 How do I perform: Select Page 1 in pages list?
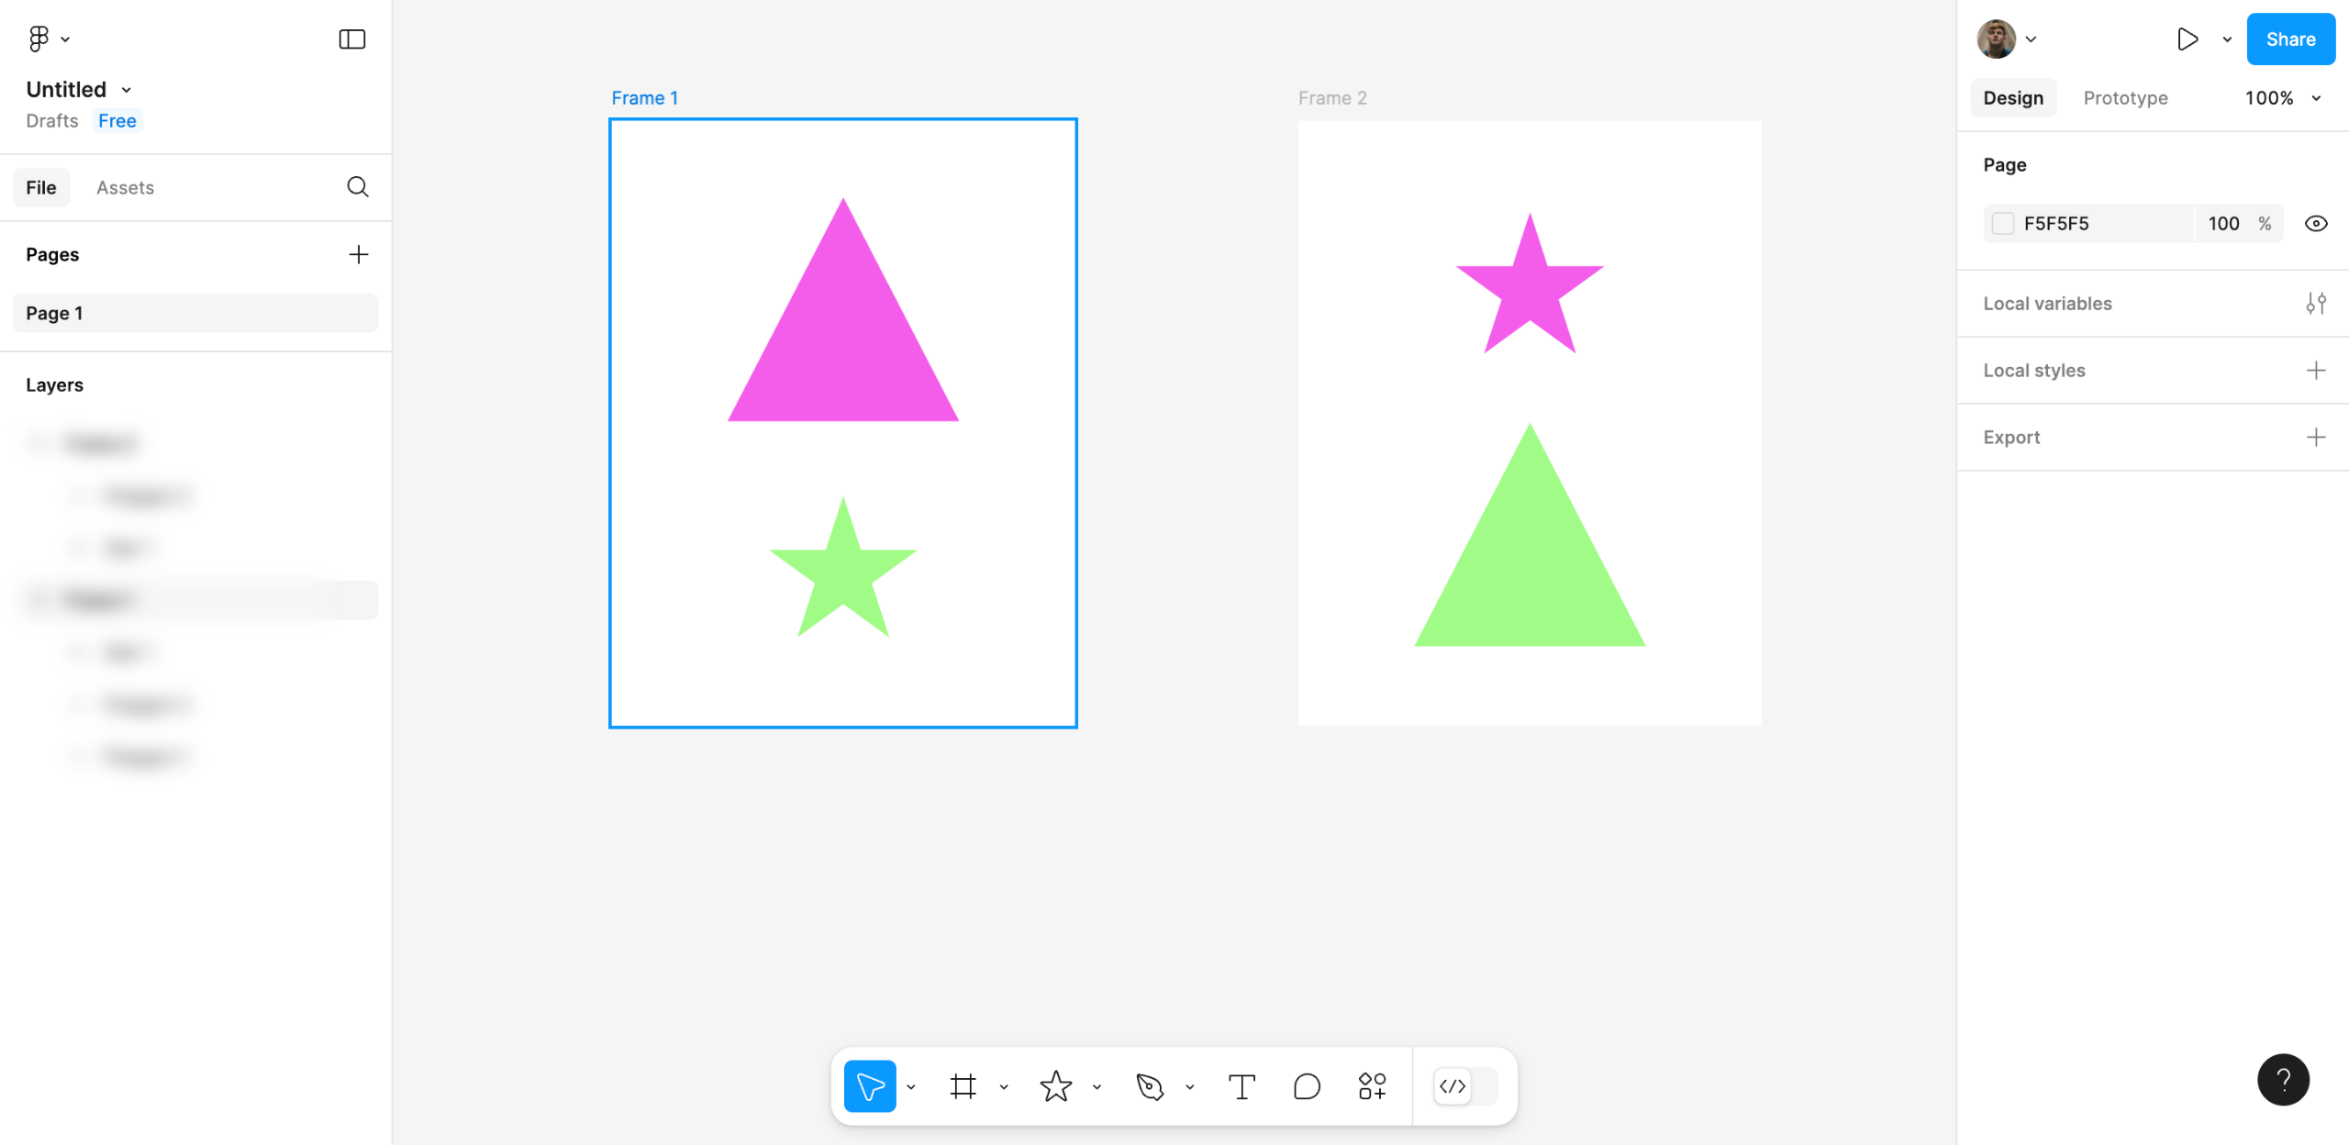195,313
